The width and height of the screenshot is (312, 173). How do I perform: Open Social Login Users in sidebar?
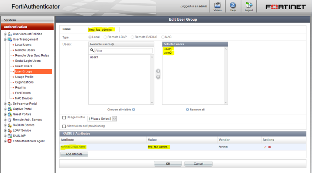(28, 61)
